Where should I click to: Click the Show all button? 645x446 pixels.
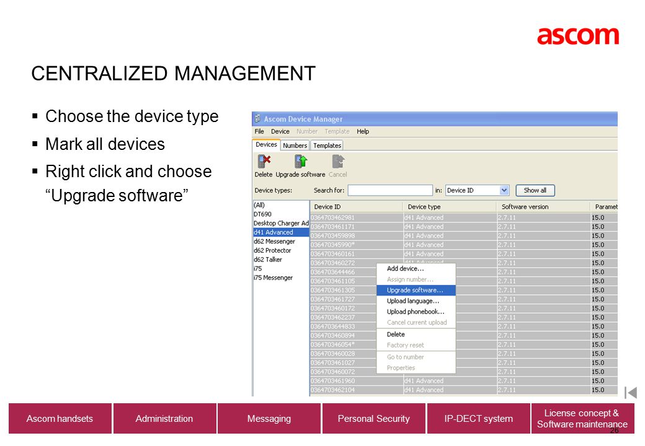coord(535,191)
